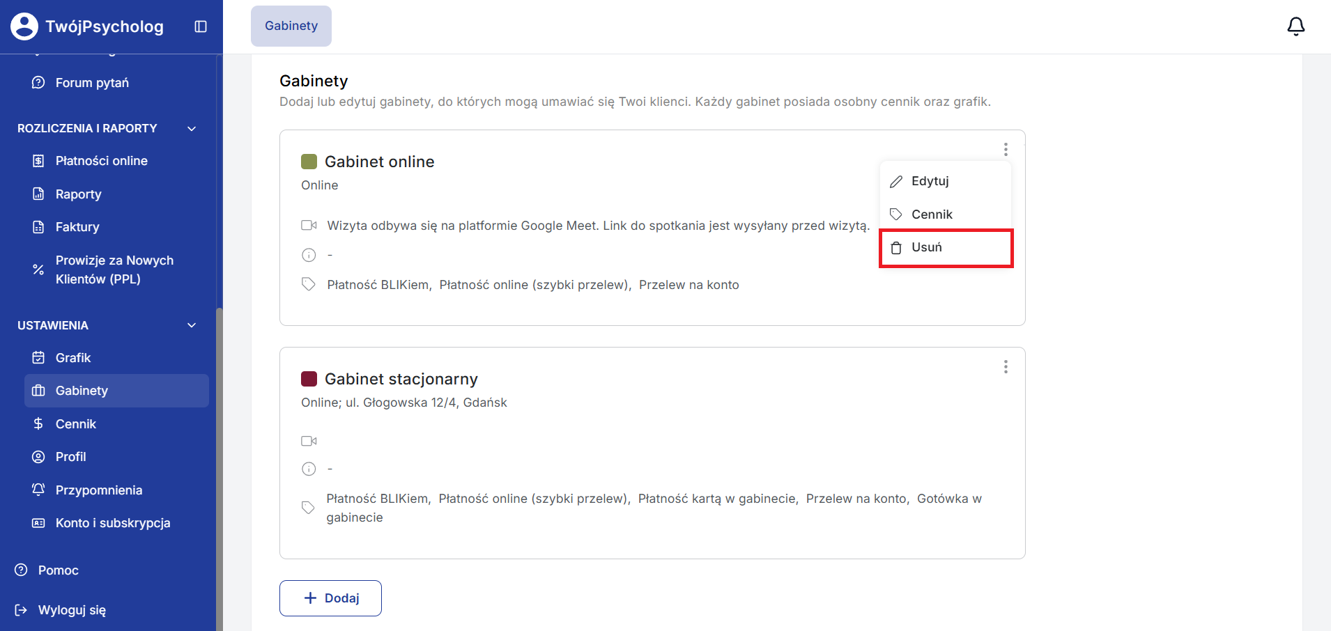The width and height of the screenshot is (1331, 631).
Task: Click the notification bell icon
Action: (x=1295, y=26)
